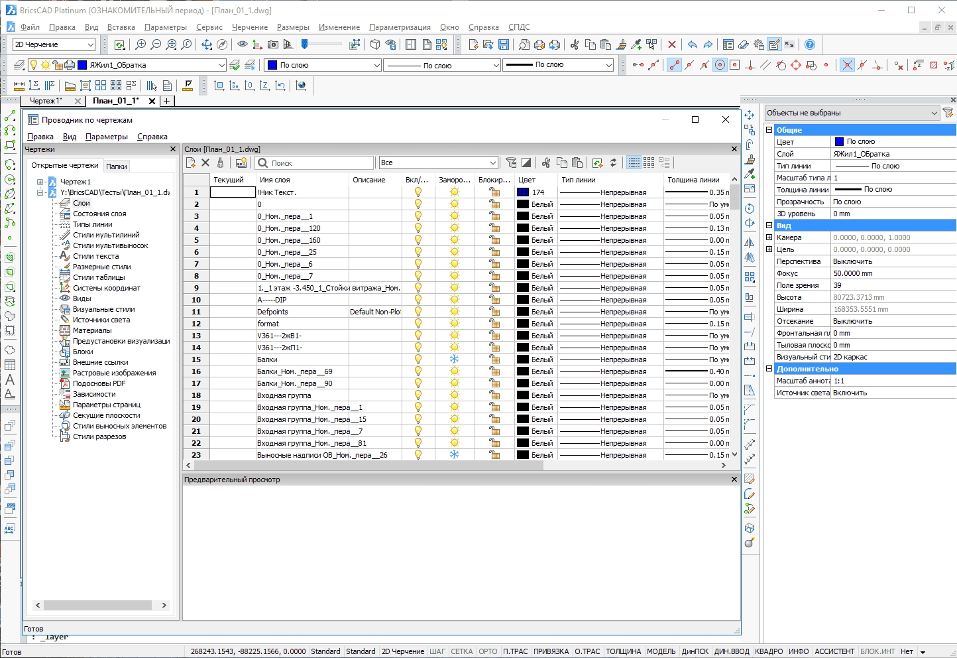
Task: Click the Print icon in main toolbar
Action: click(539, 44)
